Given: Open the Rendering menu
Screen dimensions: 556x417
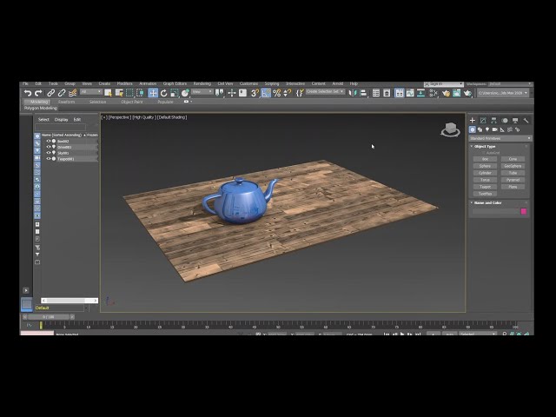Looking at the screenshot, I should click(x=202, y=83).
